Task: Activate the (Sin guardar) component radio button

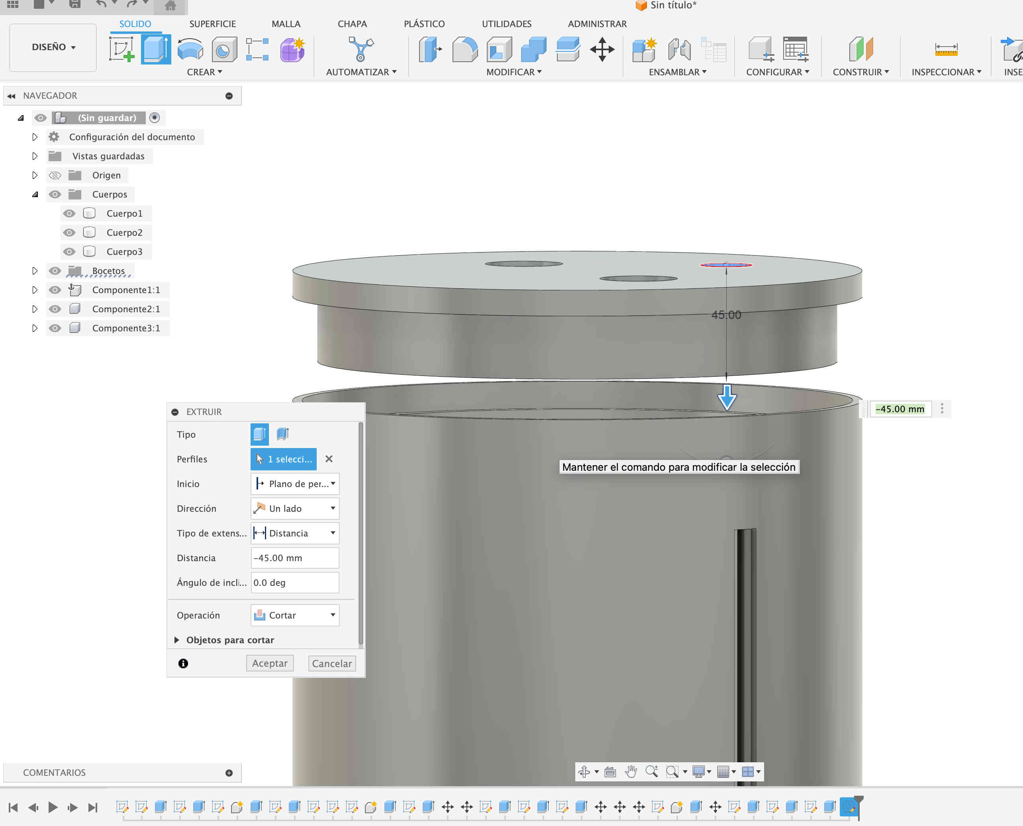Action: 154,117
